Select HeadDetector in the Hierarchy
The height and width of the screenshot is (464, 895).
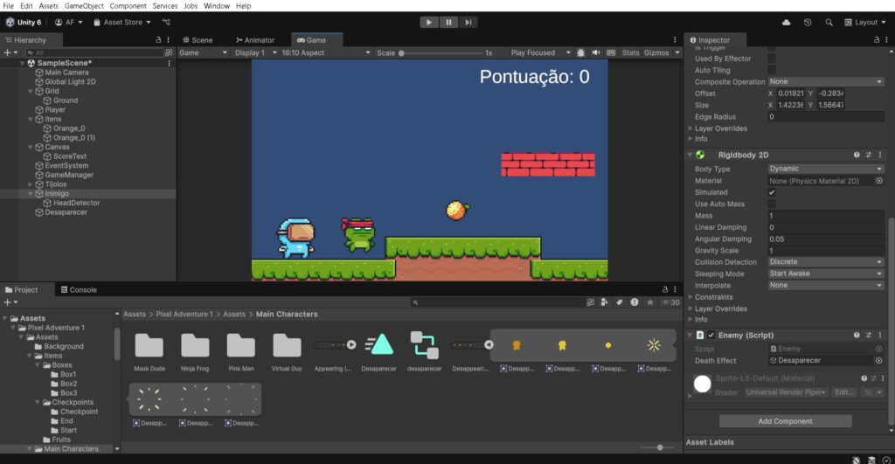coord(76,203)
